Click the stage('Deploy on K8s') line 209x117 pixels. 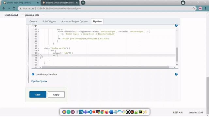point(57,48)
